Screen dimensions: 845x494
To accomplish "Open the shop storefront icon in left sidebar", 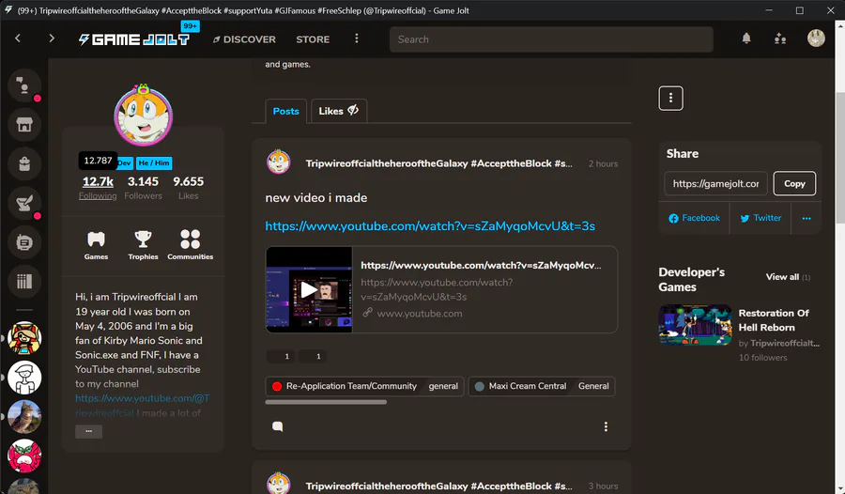I will pos(24,125).
